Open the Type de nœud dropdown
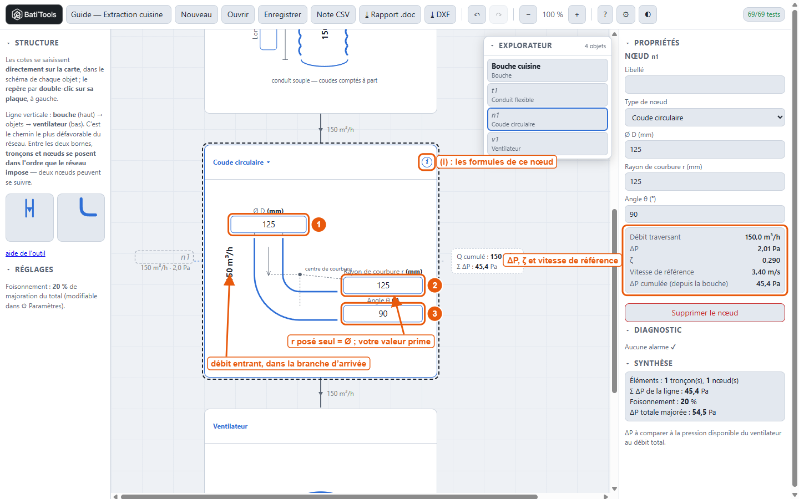Image resolution: width=799 pixels, height=499 pixels. coord(705,118)
